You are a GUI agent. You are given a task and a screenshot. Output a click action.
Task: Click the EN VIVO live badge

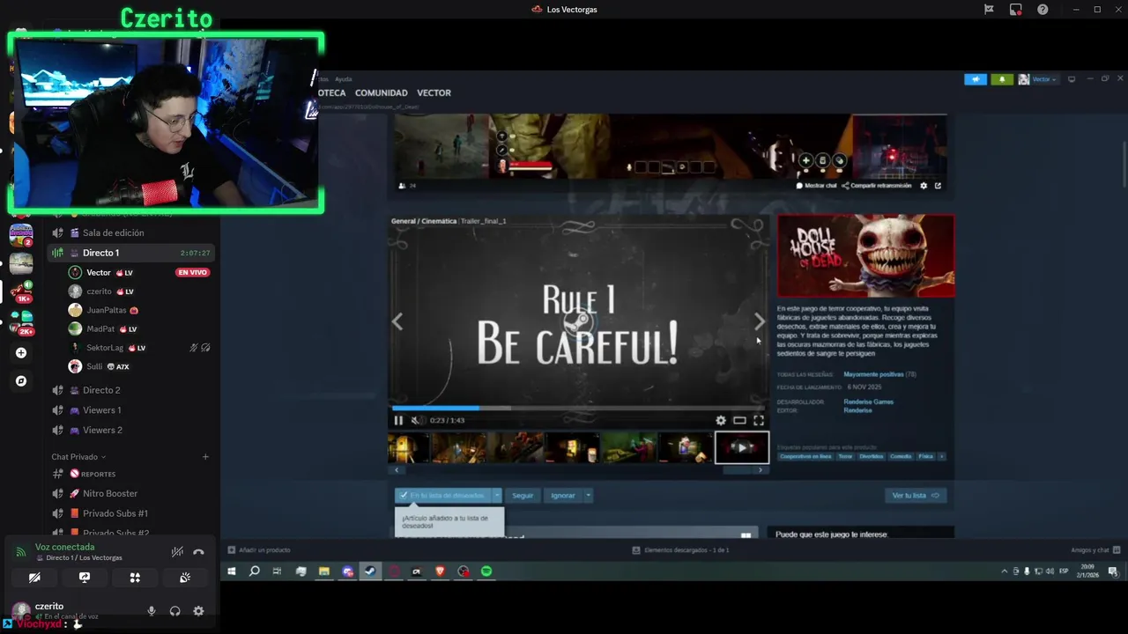point(192,273)
